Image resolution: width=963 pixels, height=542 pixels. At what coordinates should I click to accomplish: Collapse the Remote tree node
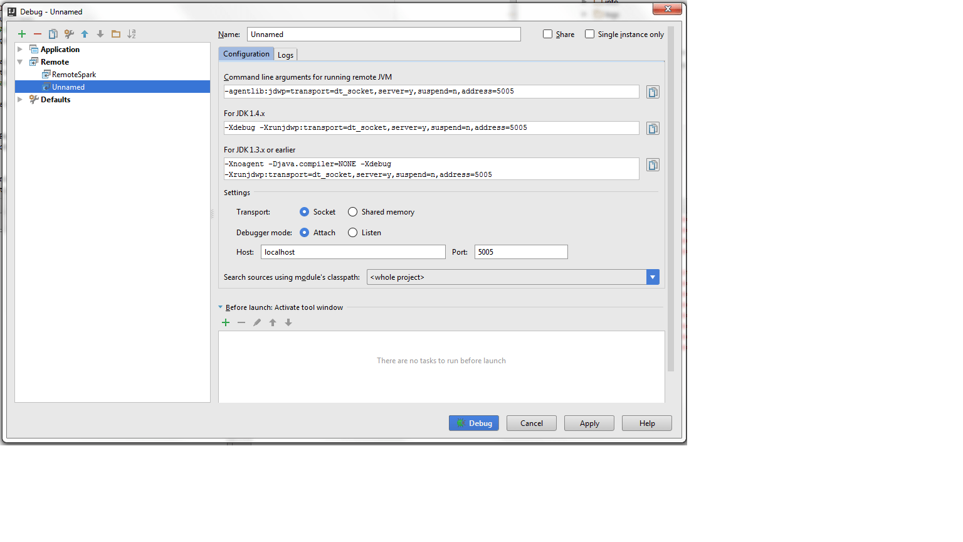coord(19,61)
